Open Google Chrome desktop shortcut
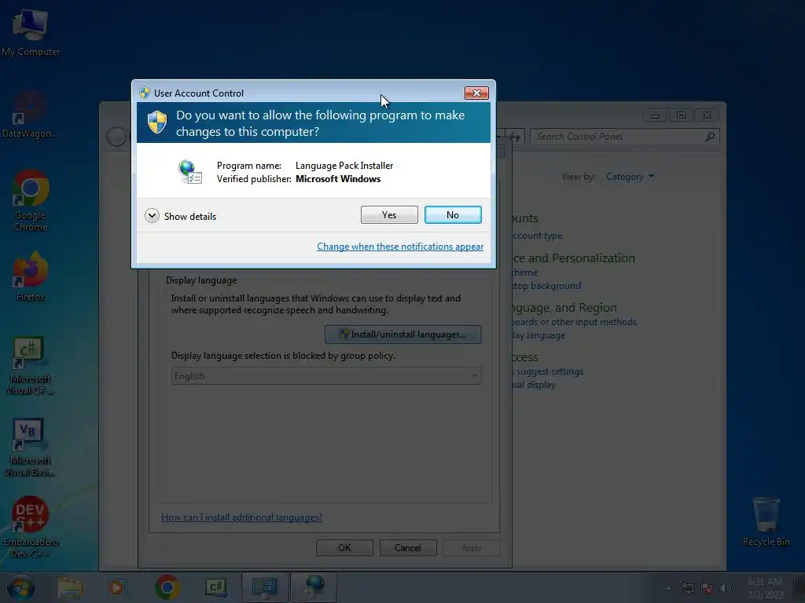Image resolution: width=805 pixels, height=603 pixels. click(x=31, y=201)
